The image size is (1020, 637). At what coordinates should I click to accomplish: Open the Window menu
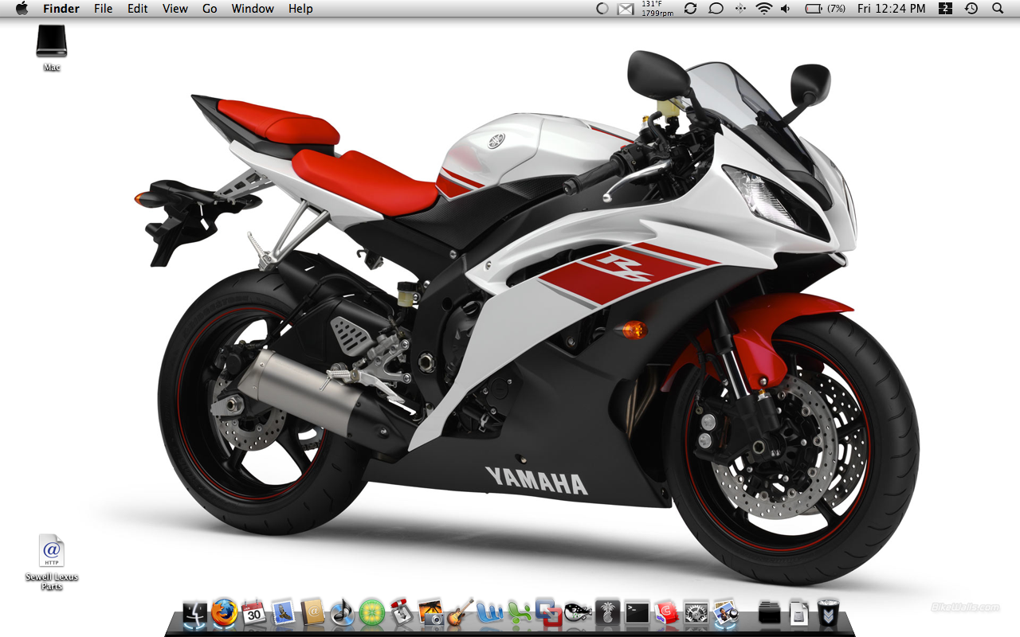[x=253, y=9]
